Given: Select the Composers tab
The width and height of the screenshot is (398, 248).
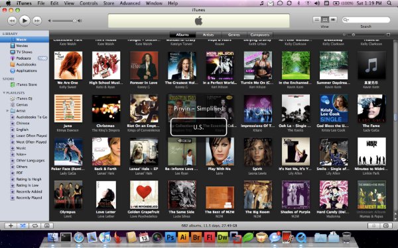Looking at the screenshot, I should (x=259, y=34).
